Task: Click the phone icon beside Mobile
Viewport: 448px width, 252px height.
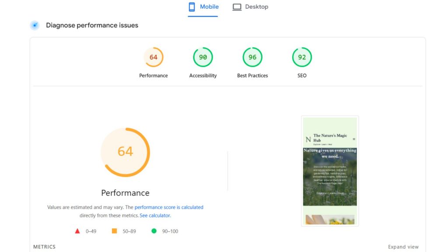Action: (x=192, y=7)
